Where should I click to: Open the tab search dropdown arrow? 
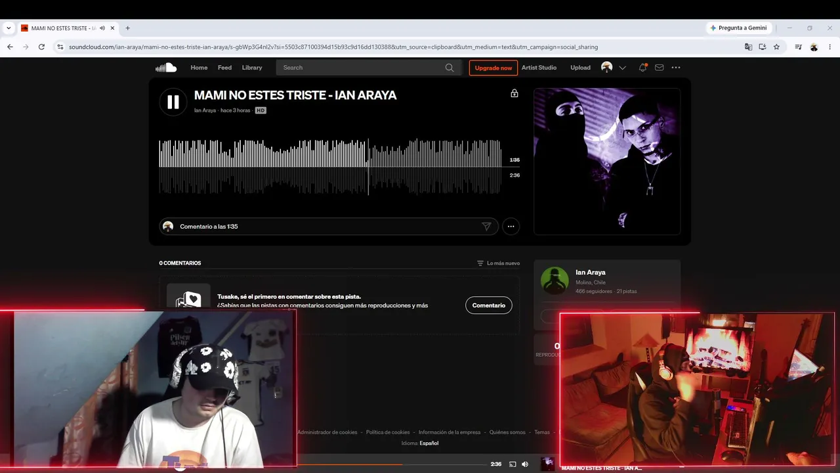coord(9,28)
